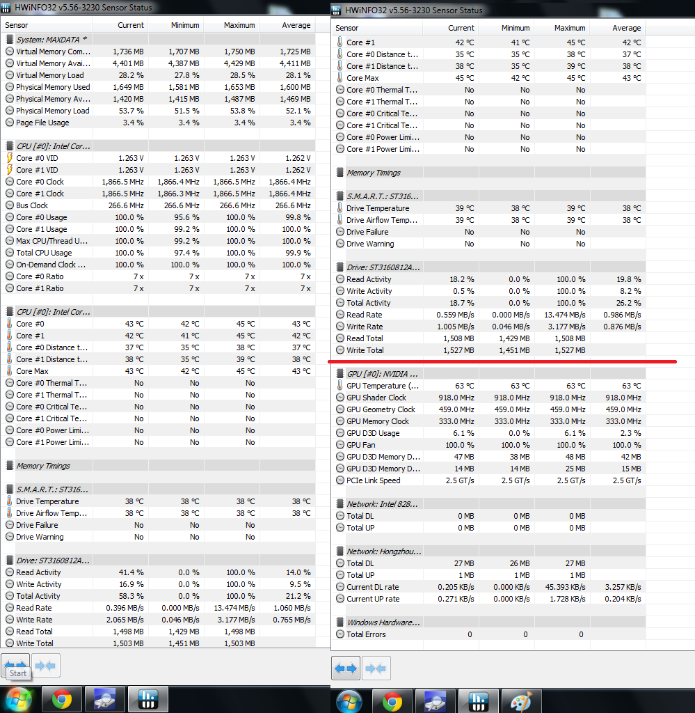
Task: Click icon beside Current DL rate
Action: click(x=339, y=586)
